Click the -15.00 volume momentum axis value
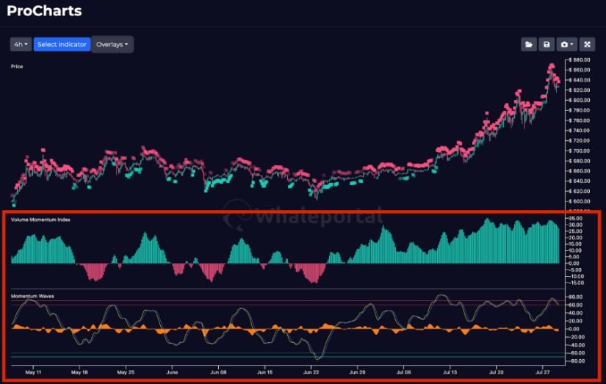This screenshot has height=384, width=606. 575,283
